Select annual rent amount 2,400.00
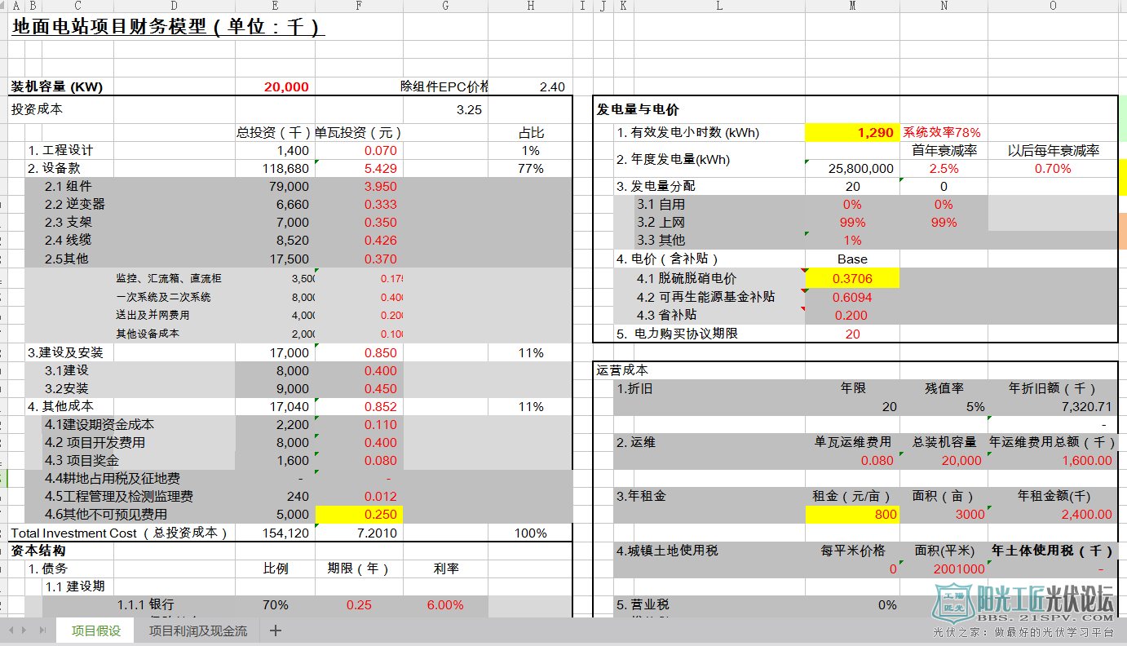This screenshot has width=1127, height=646. pyautogui.click(x=1086, y=514)
